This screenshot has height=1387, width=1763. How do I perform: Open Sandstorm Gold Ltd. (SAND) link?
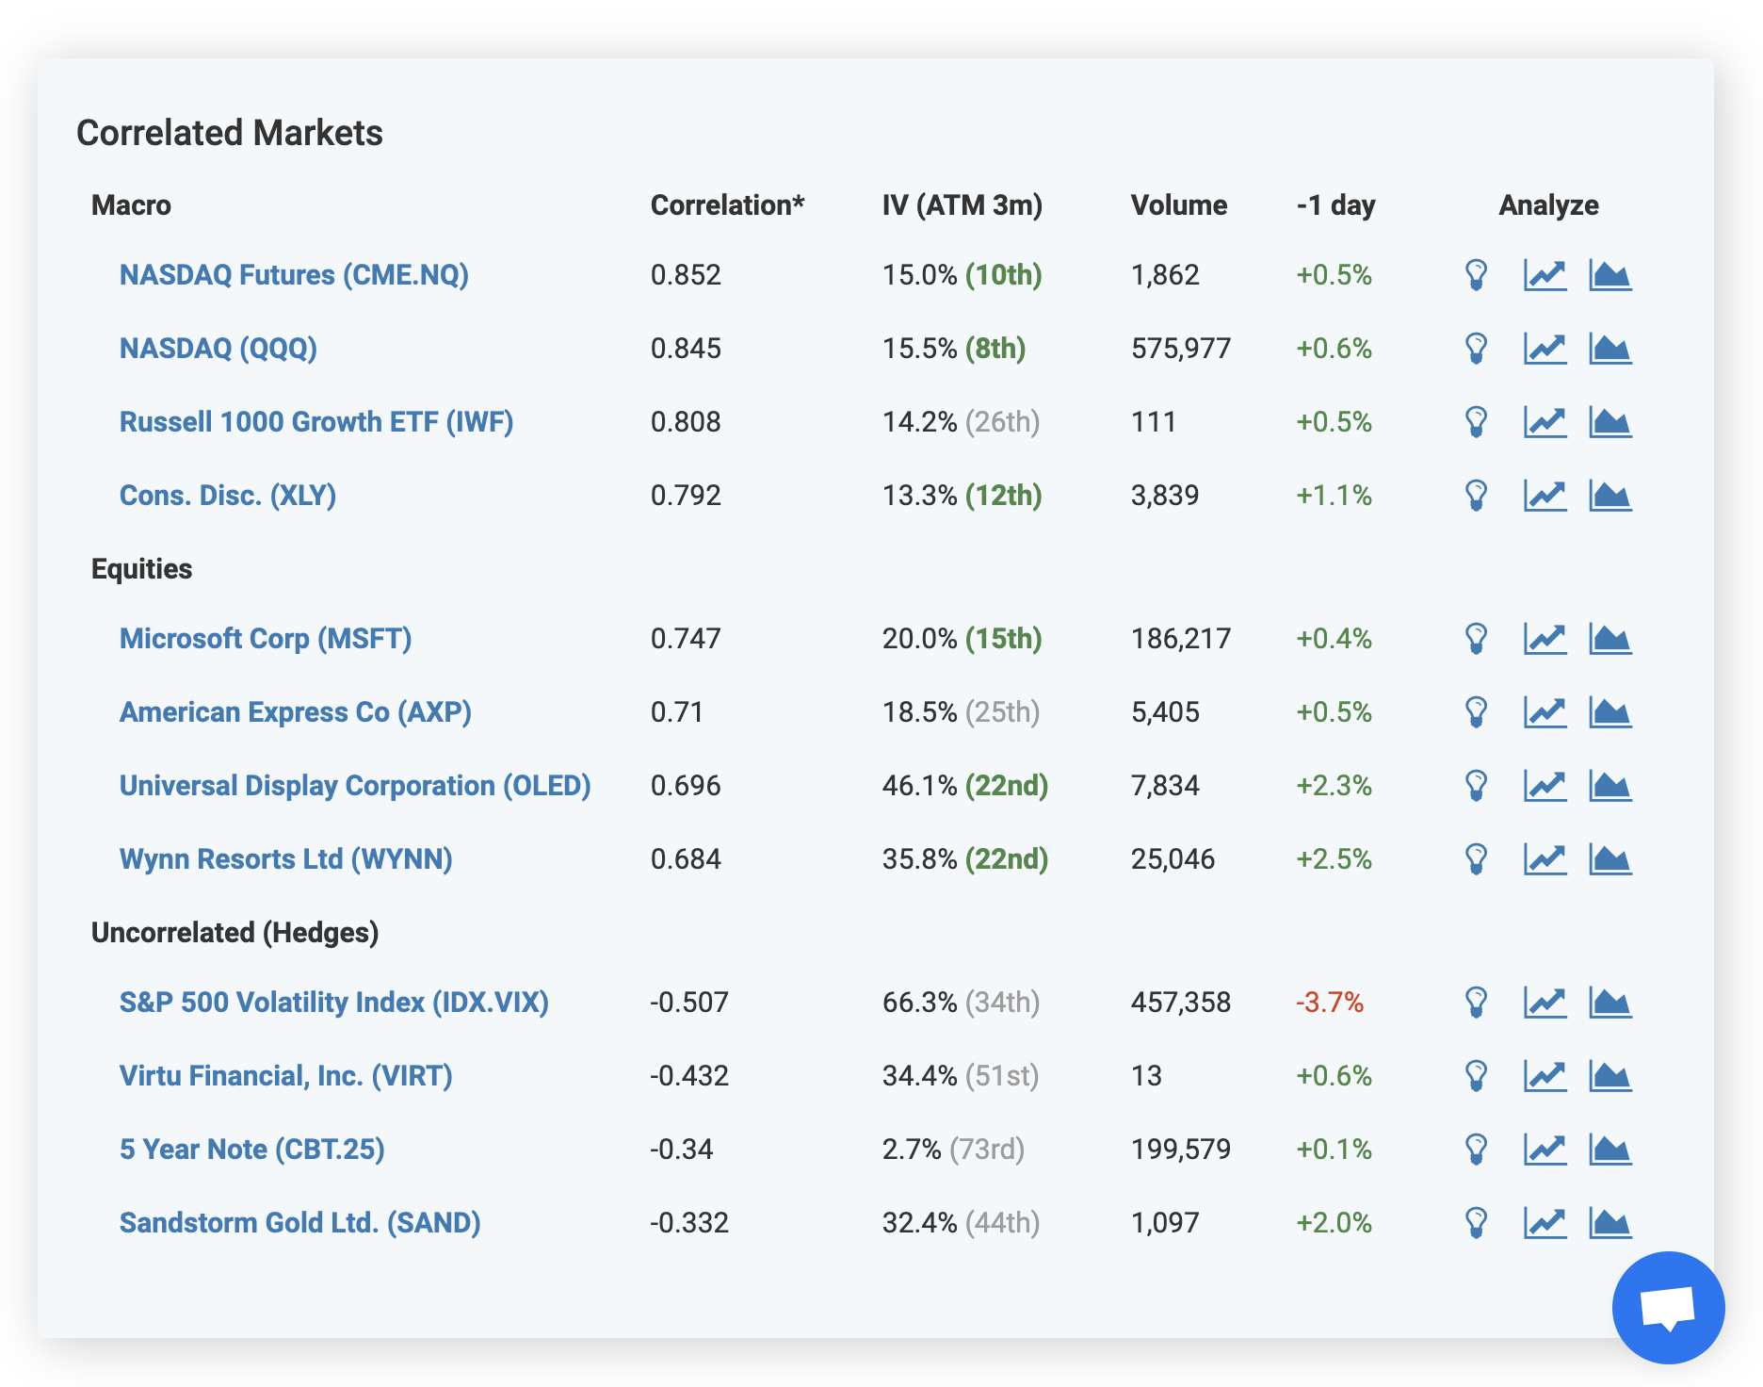[300, 1223]
